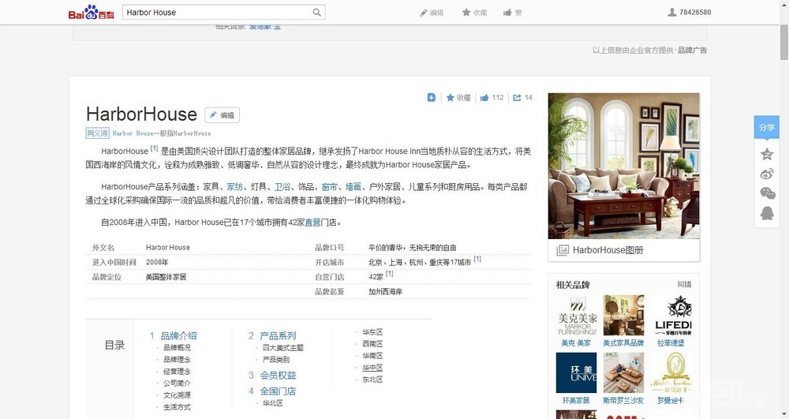Click the 罗曼迪卡 brand logo

(671, 372)
